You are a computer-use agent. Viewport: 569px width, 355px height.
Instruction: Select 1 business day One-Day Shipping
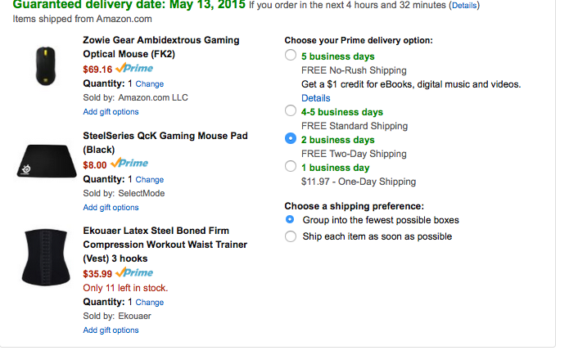[x=291, y=167]
